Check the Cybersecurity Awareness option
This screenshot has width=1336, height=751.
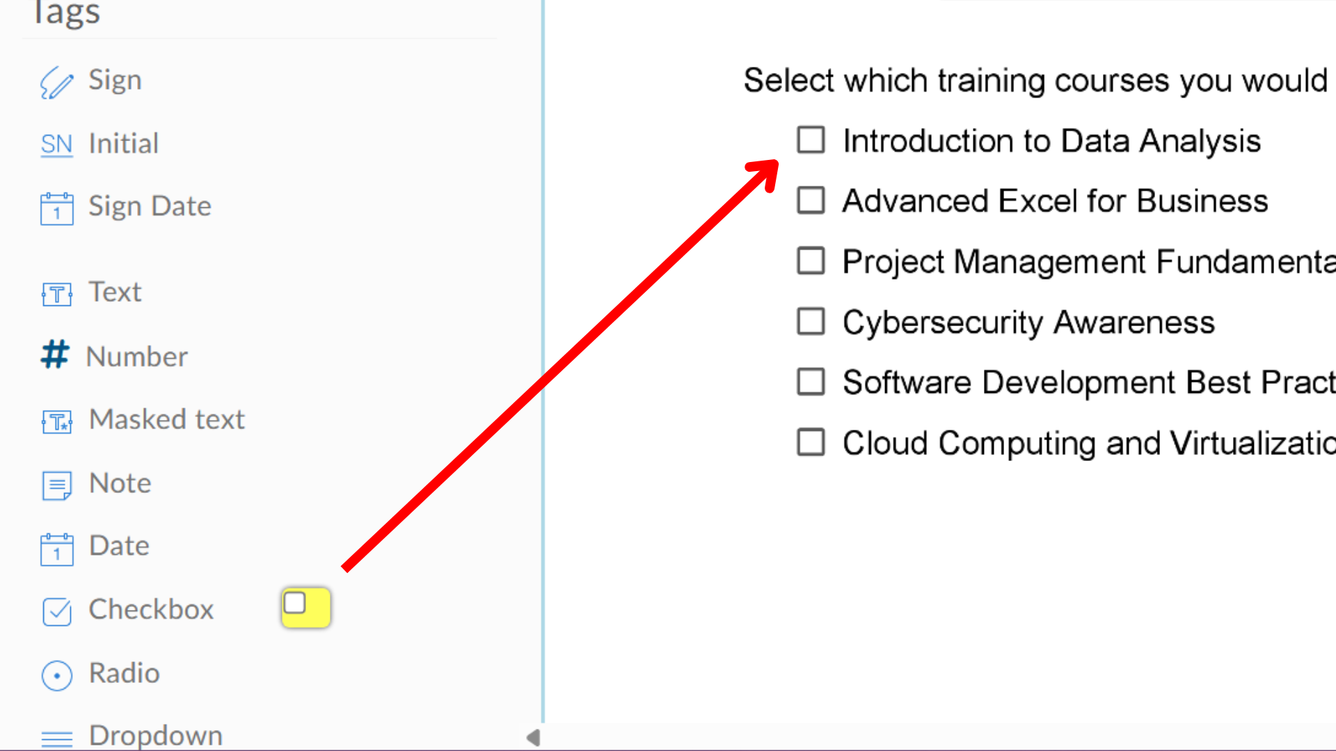click(x=811, y=321)
